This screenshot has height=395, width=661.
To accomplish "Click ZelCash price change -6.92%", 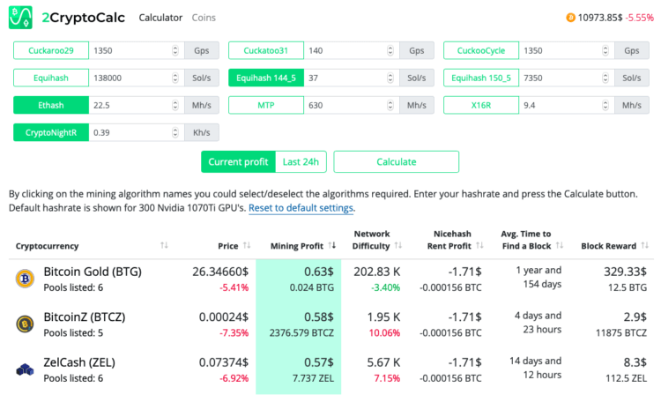I will pos(234,378).
